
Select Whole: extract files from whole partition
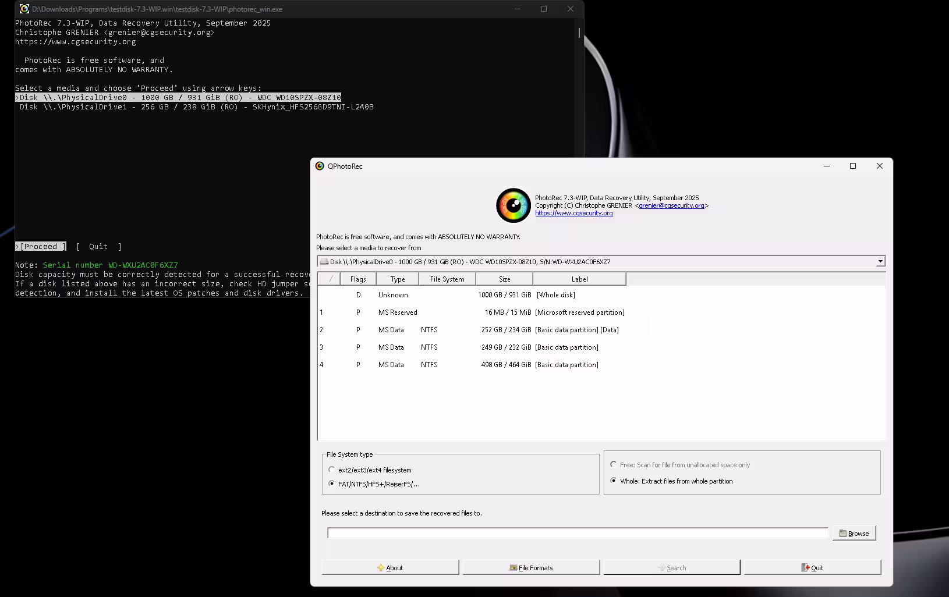pyautogui.click(x=613, y=481)
